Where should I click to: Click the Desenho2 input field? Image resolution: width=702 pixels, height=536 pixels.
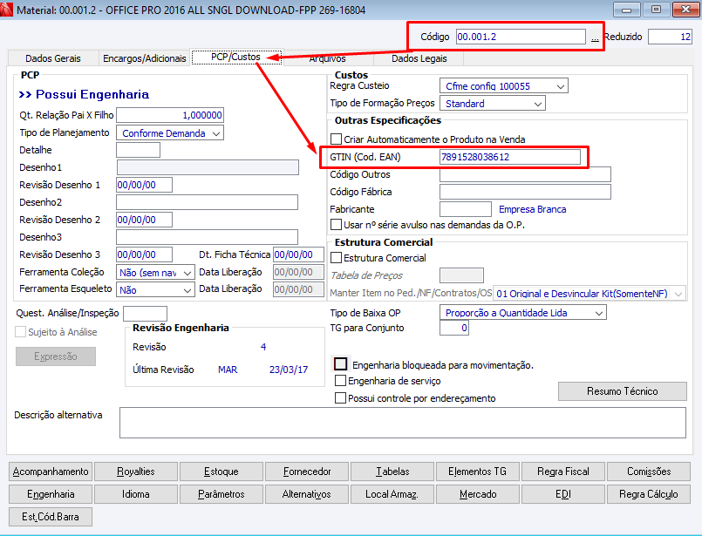[208, 202]
